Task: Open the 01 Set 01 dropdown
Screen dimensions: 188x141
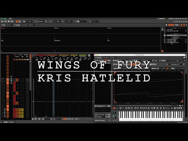Action: 102,114
